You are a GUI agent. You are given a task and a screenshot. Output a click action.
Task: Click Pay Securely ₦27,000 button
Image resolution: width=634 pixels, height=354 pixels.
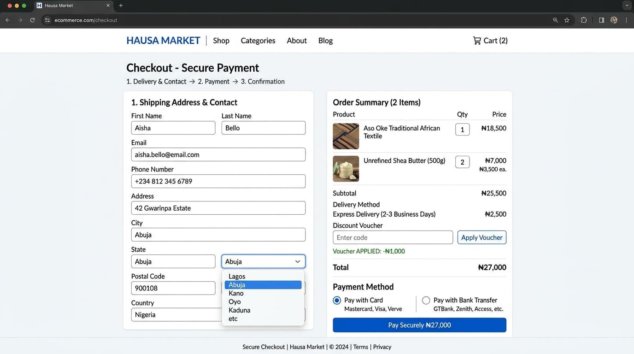(x=419, y=325)
